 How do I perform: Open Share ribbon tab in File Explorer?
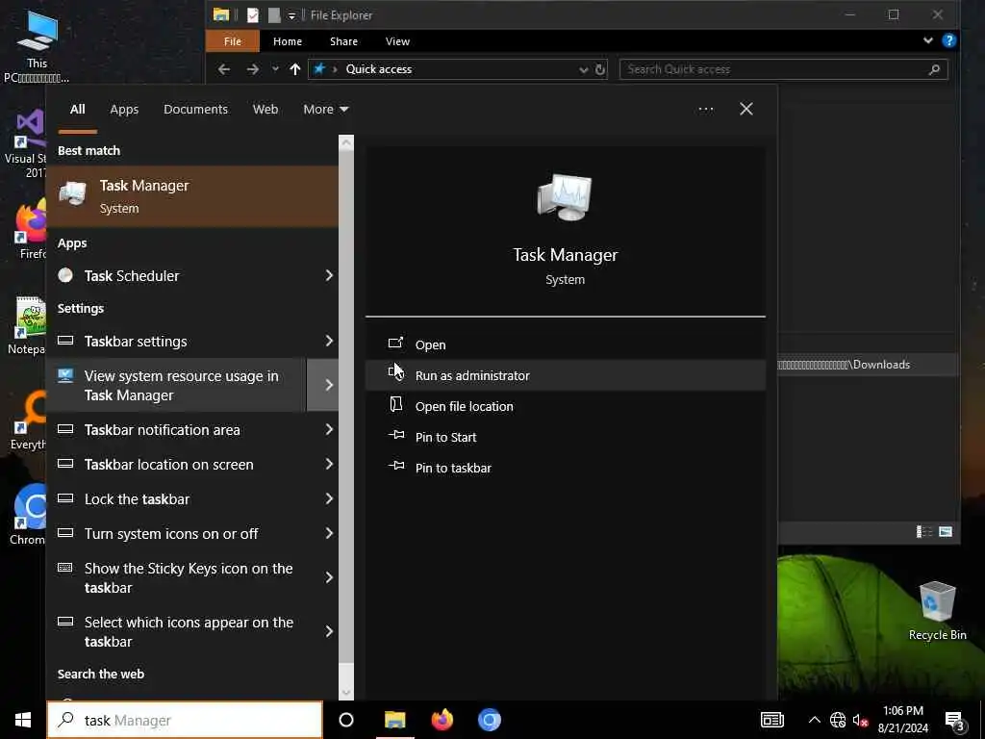click(x=343, y=41)
